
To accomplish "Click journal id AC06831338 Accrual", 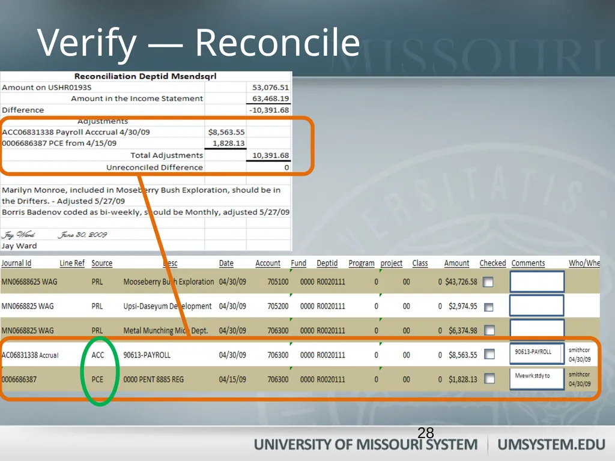I will (30, 355).
